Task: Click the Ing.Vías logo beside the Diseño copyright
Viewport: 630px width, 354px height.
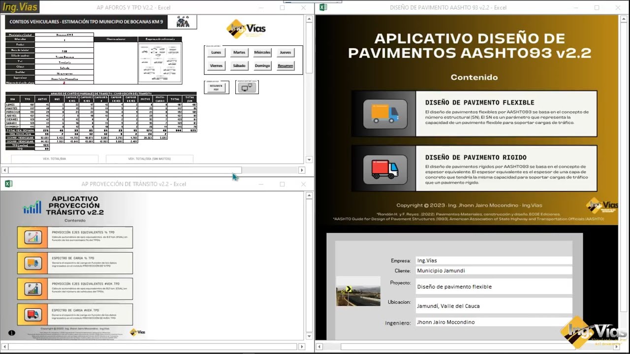Action: tap(602, 205)
